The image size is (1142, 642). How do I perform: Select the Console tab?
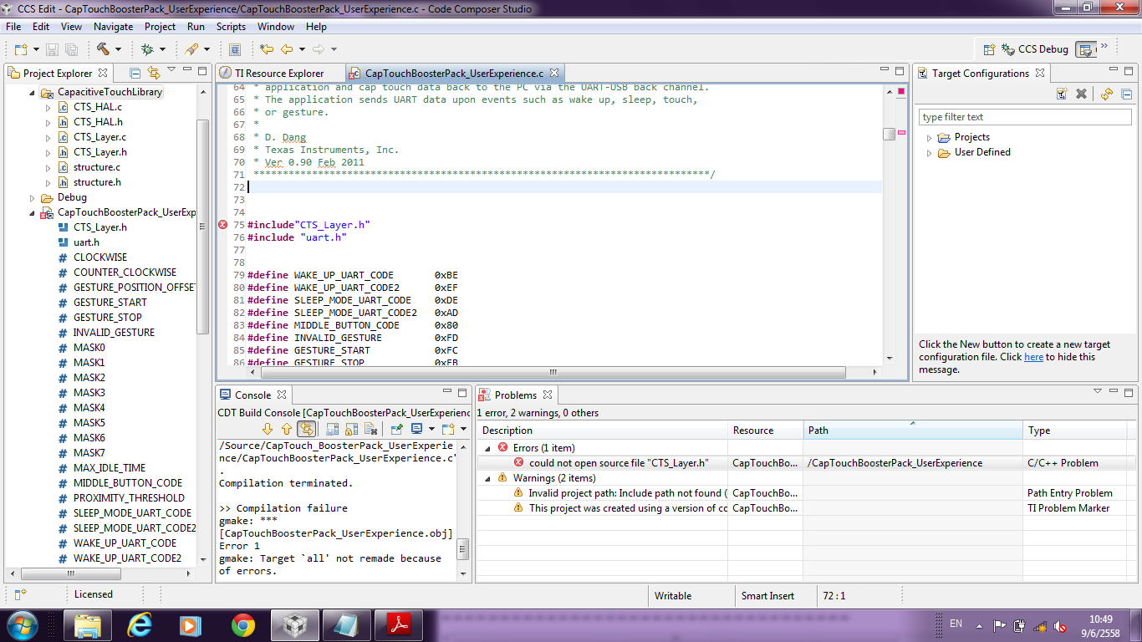[x=252, y=395]
